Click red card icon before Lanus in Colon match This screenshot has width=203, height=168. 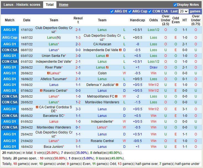pyautogui.click(x=48, y=73)
